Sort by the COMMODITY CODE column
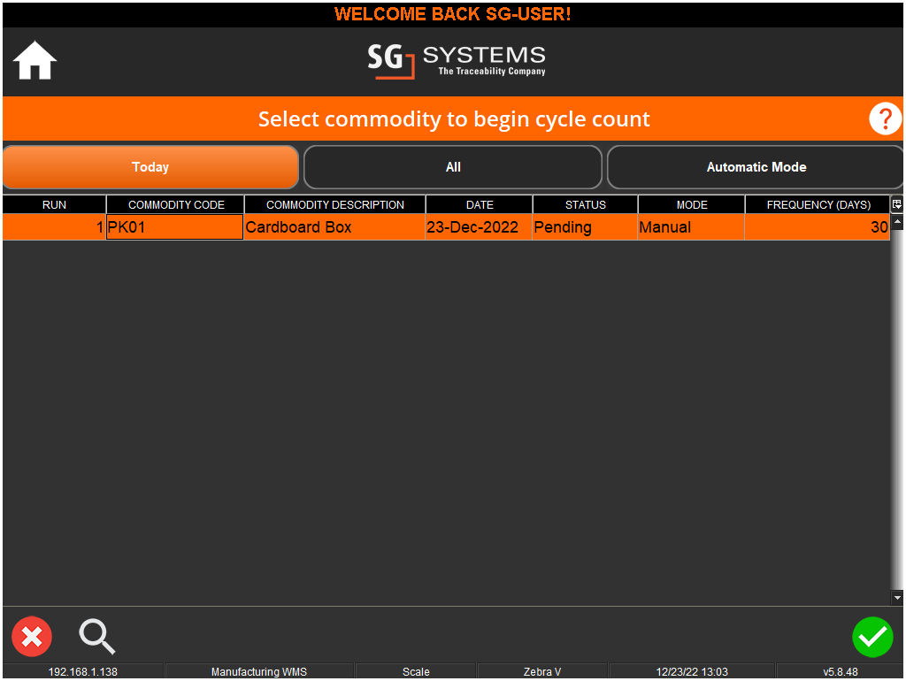 click(174, 204)
